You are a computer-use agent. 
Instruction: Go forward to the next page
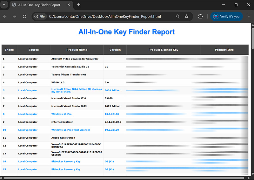coord(15,17)
